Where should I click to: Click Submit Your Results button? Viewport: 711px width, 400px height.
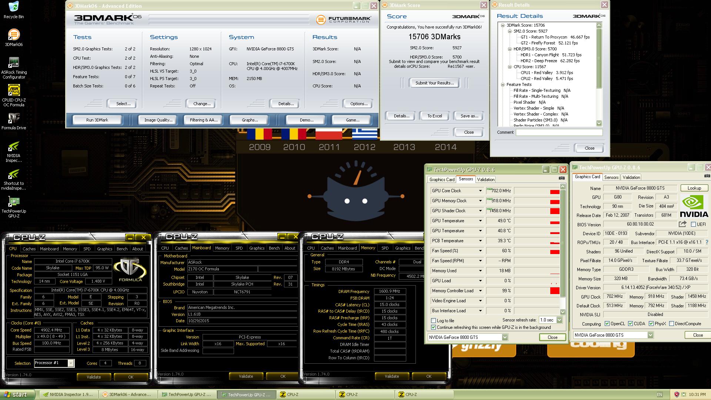(434, 83)
